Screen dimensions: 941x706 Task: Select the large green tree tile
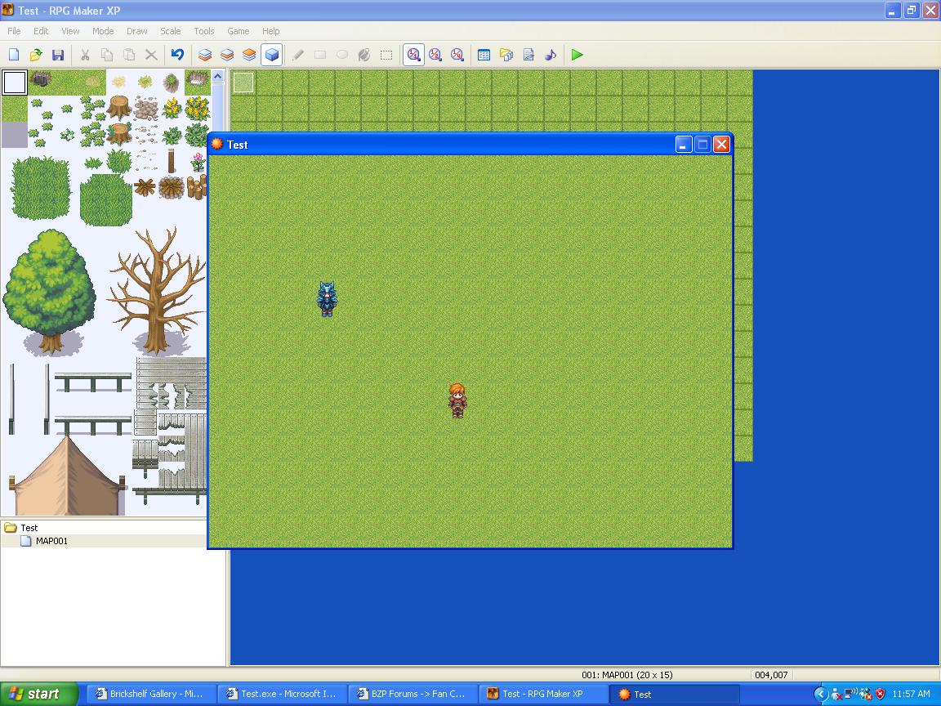point(47,286)
